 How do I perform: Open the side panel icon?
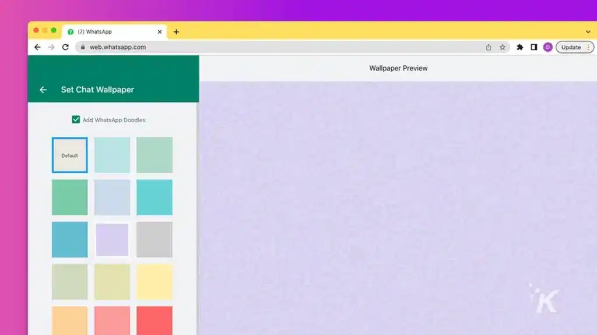click(x=534, y=47)
